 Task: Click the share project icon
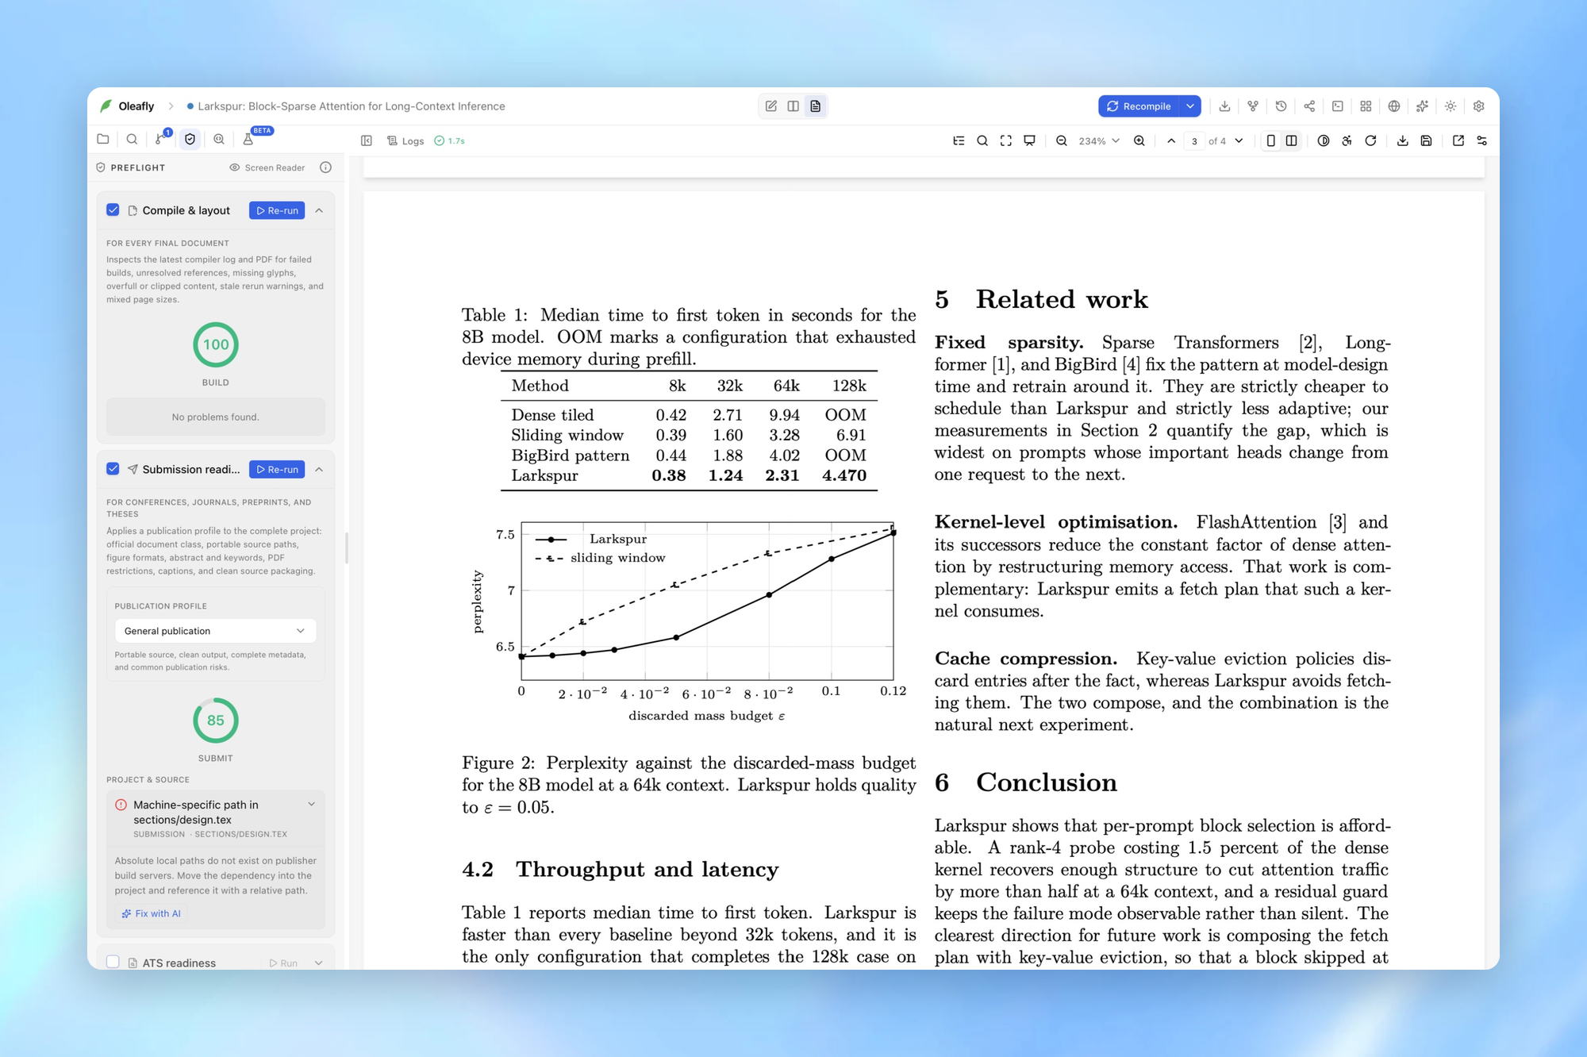click(1309, 106)
